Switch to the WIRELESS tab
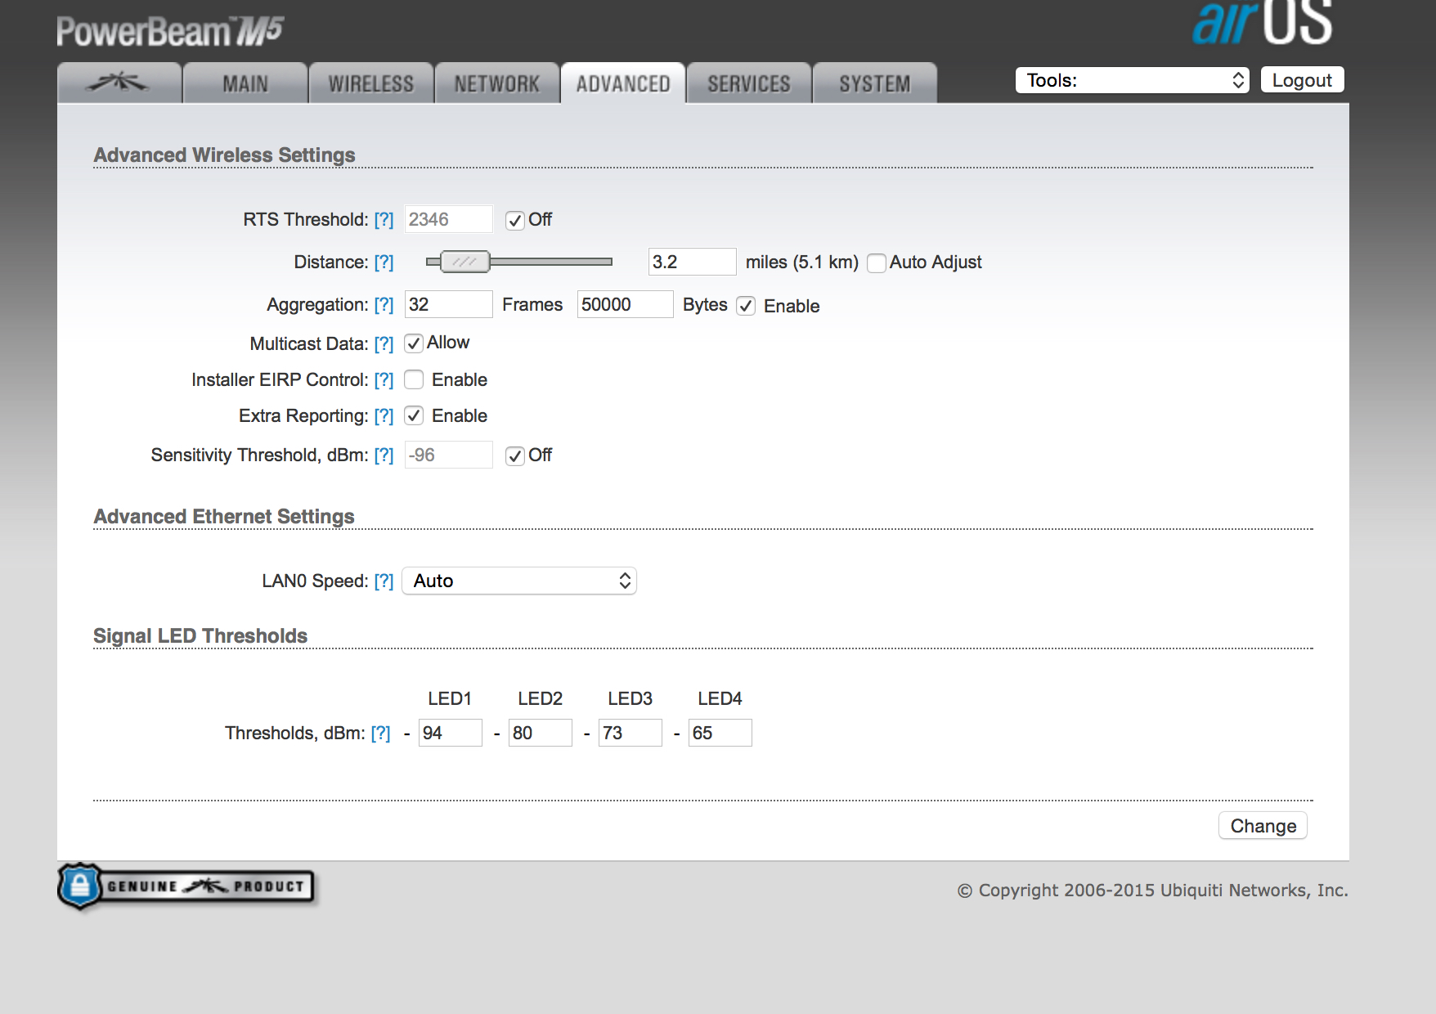 tap(371, 83)
